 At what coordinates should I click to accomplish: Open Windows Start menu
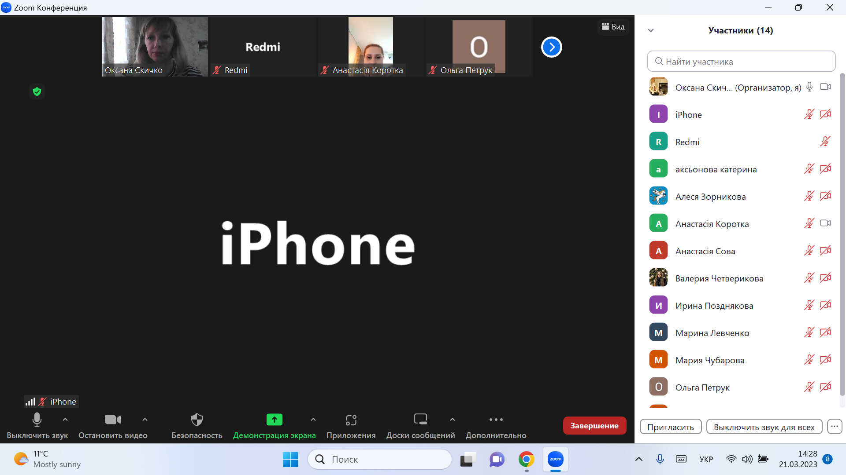click(x=290, y=459)
